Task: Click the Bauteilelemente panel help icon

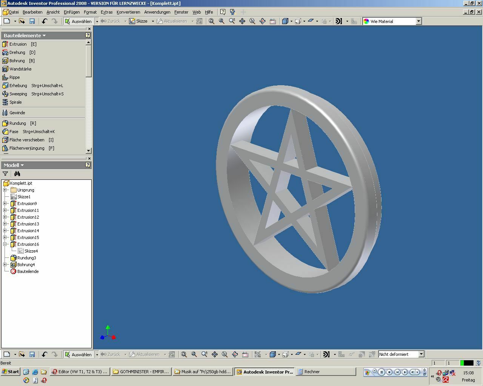Action: pyautogui.click(x=88, y=35)
